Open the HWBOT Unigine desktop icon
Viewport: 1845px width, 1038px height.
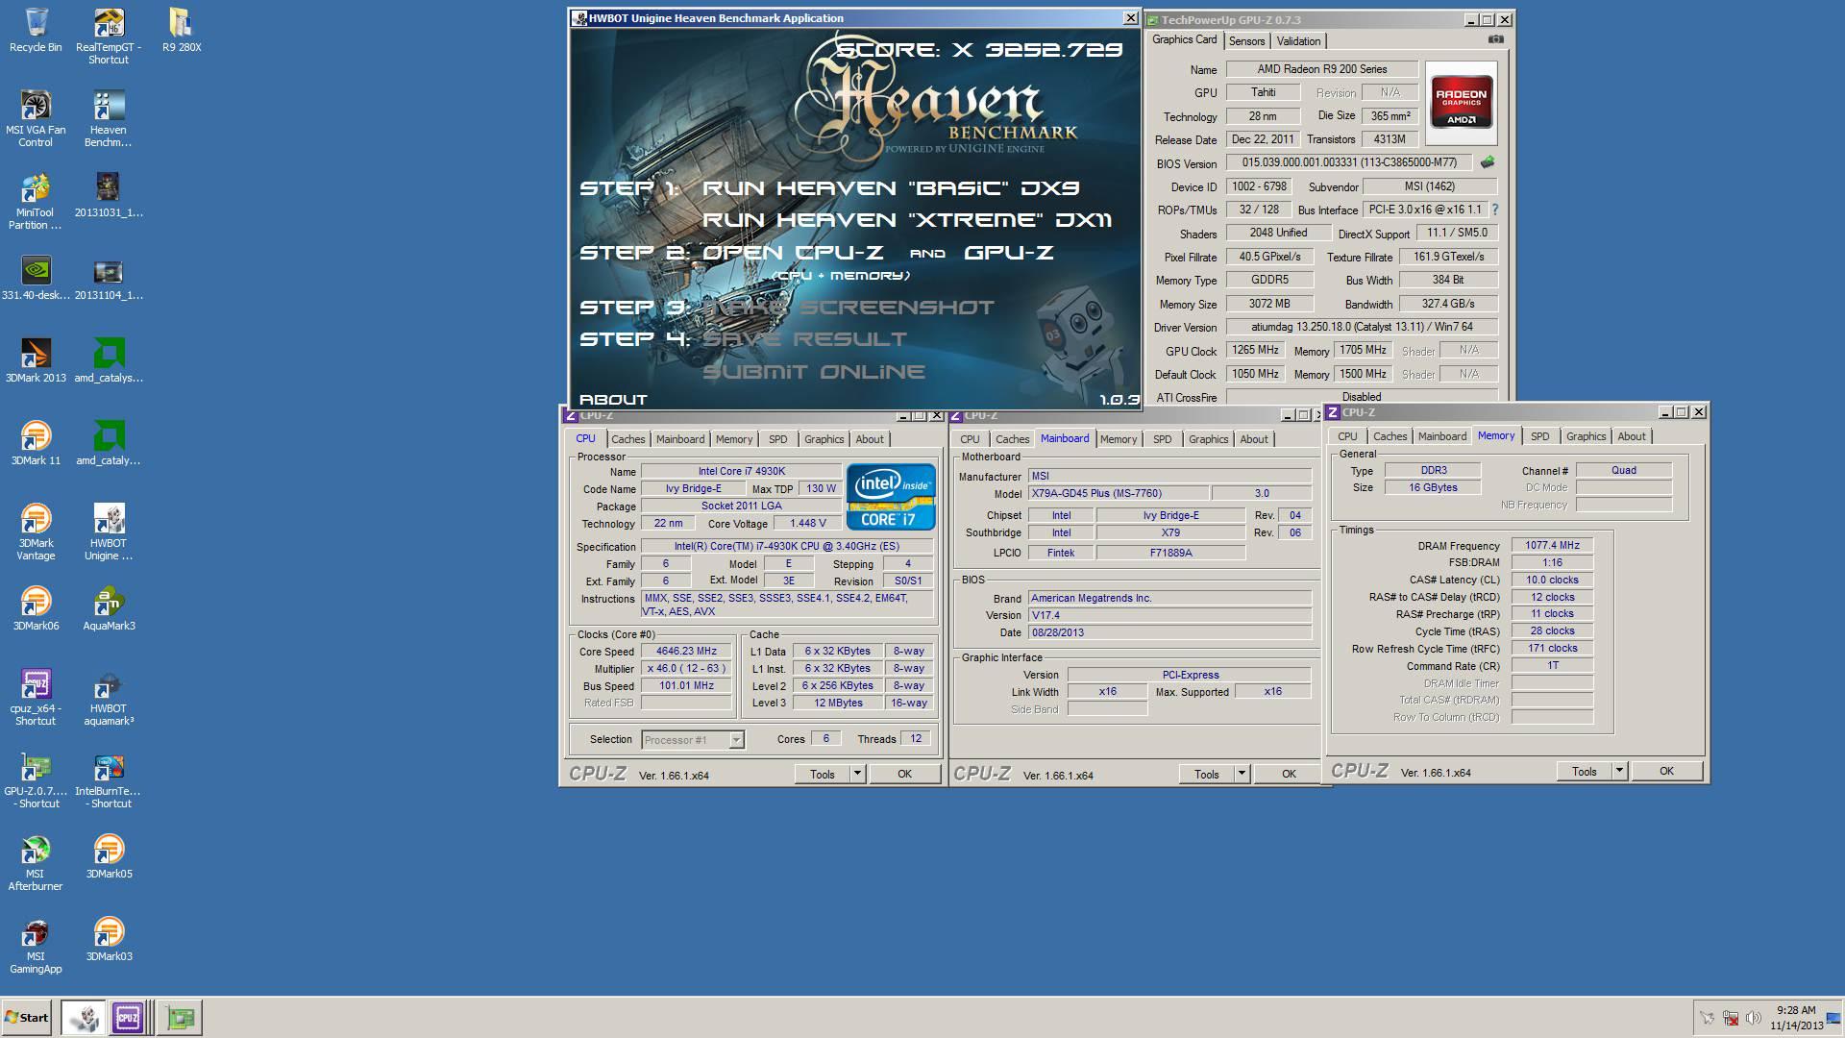(109, 532)
